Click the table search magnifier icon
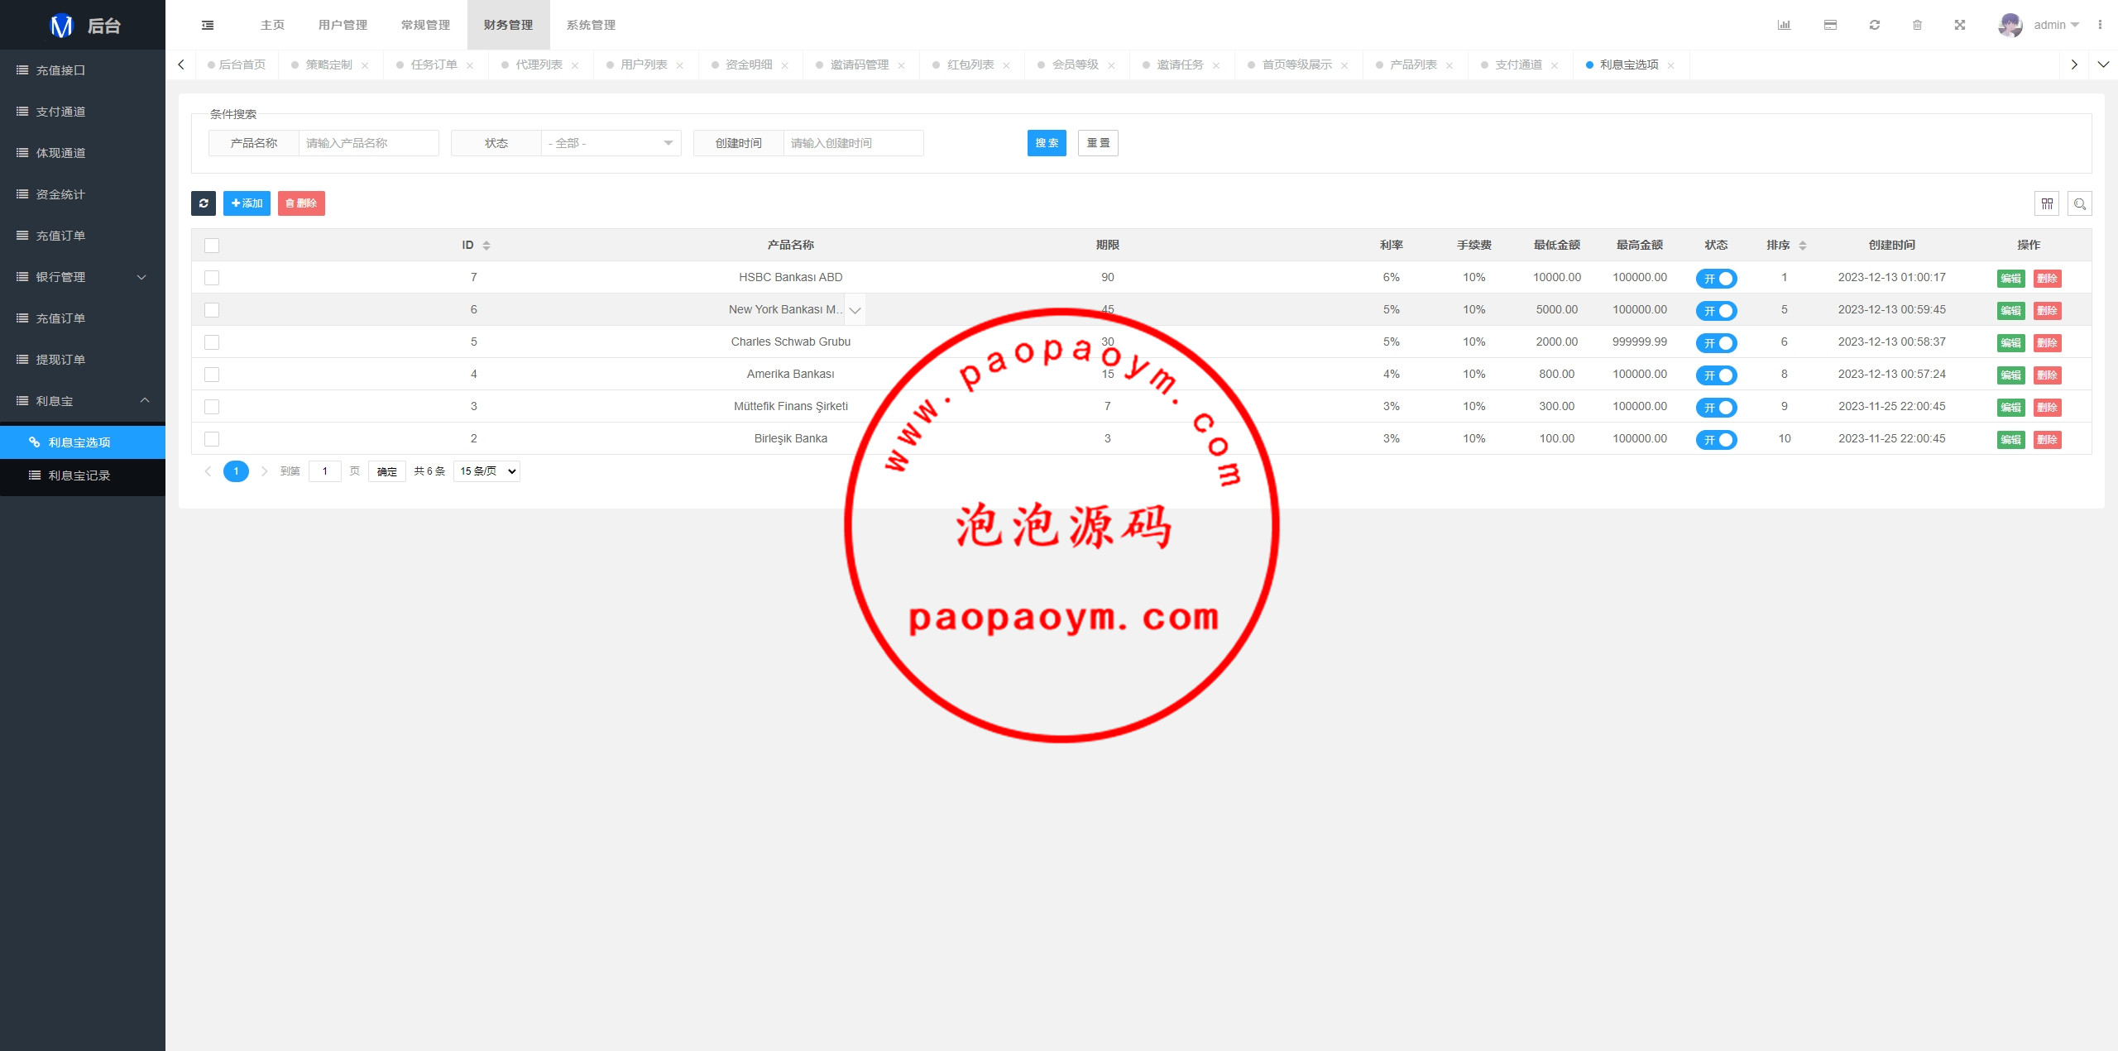The width and height of the screenshot is (2118, 1051). click(x=2080, y=203)
